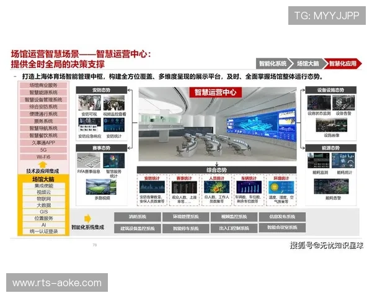The image size is (372, 298).
Task: Click the 综合态势 header bar
Action: 216,170
